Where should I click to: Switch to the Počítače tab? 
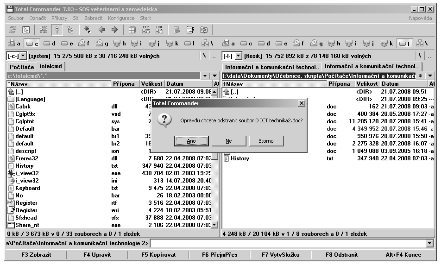22,67
